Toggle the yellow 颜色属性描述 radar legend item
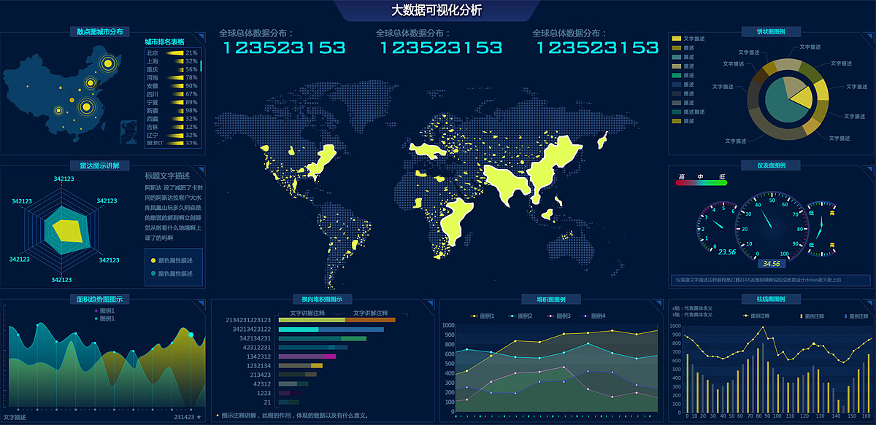Screen dimensions: 876x425 click(174, 260)
